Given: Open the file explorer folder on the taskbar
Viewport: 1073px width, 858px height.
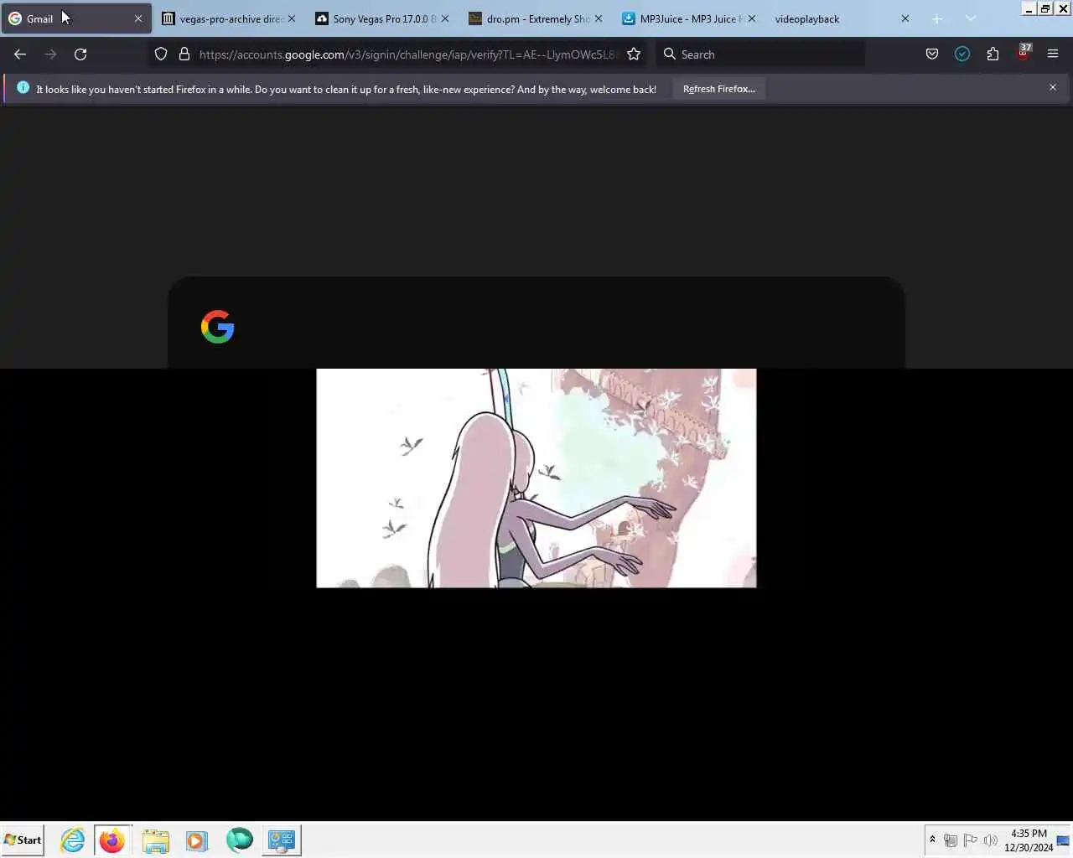Looking at the screenshot, I should coord(155,840).
